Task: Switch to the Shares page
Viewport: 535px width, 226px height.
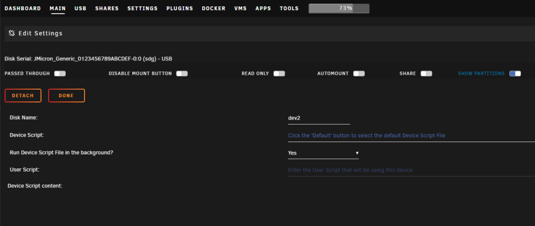Action: click(x=107, y=8)
